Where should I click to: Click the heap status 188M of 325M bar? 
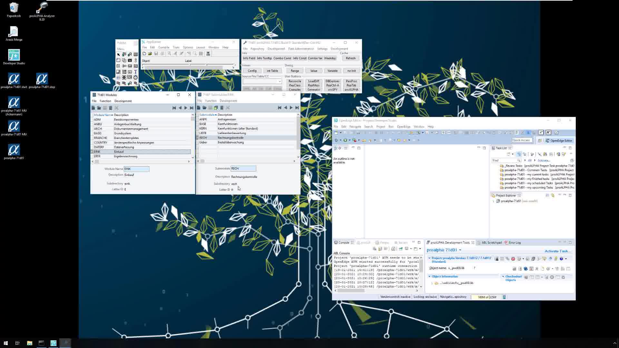point(486,297)
